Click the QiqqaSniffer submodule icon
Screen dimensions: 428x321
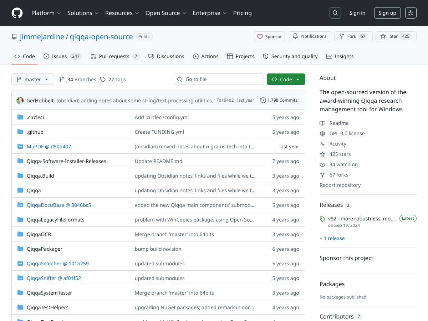click(x=20, y=278)
